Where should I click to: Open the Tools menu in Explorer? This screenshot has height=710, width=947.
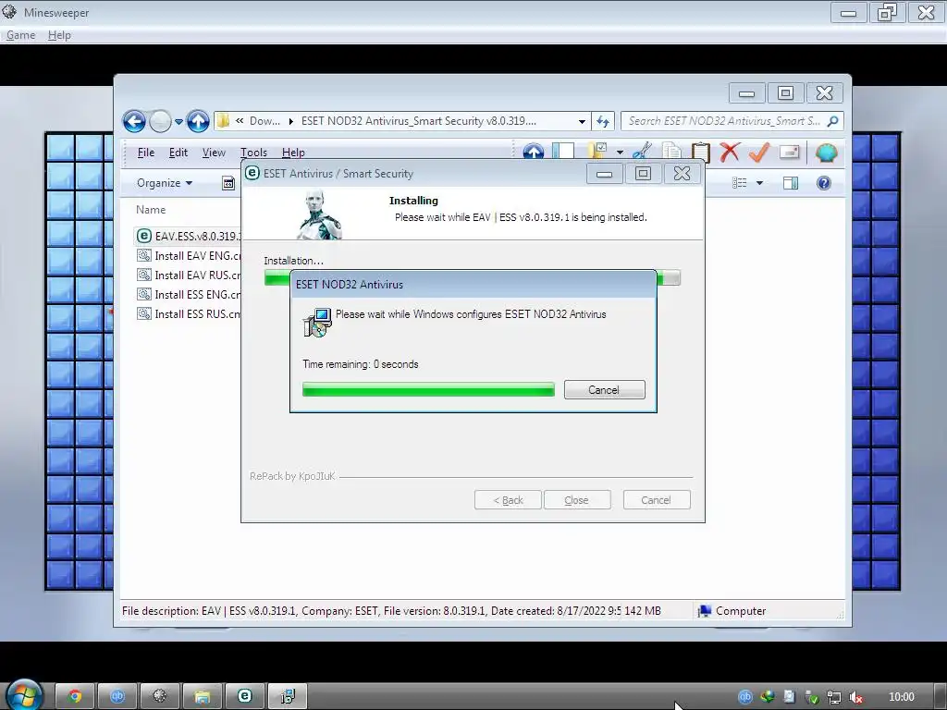[x=253, y=153]
